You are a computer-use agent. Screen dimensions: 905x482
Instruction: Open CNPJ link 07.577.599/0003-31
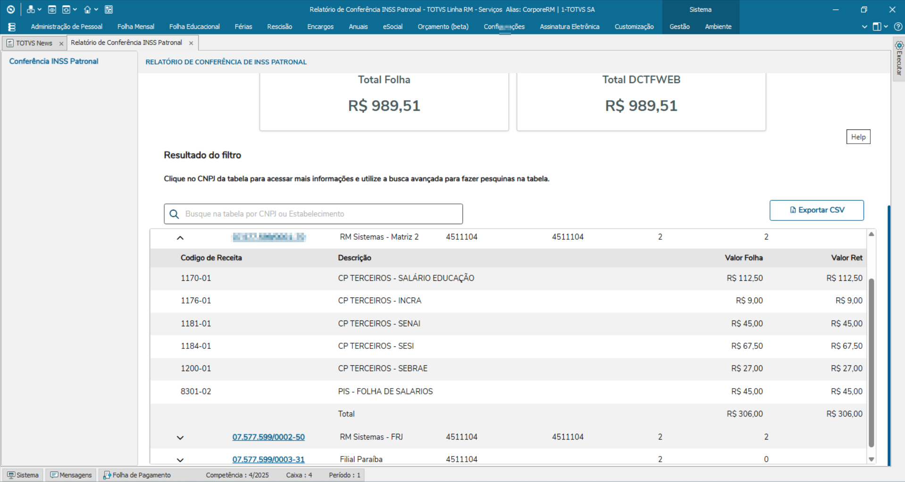point(268,459)
